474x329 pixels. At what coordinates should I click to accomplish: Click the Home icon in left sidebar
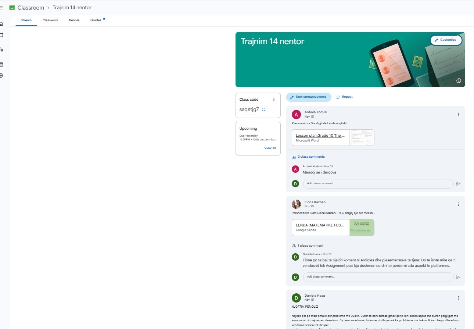tap(1, 24)
